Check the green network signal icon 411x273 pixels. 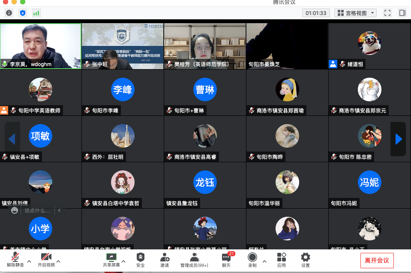coord(36,13)
